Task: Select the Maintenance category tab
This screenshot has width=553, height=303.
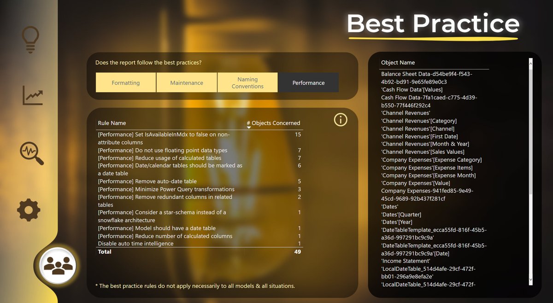Action: [187, 82]
